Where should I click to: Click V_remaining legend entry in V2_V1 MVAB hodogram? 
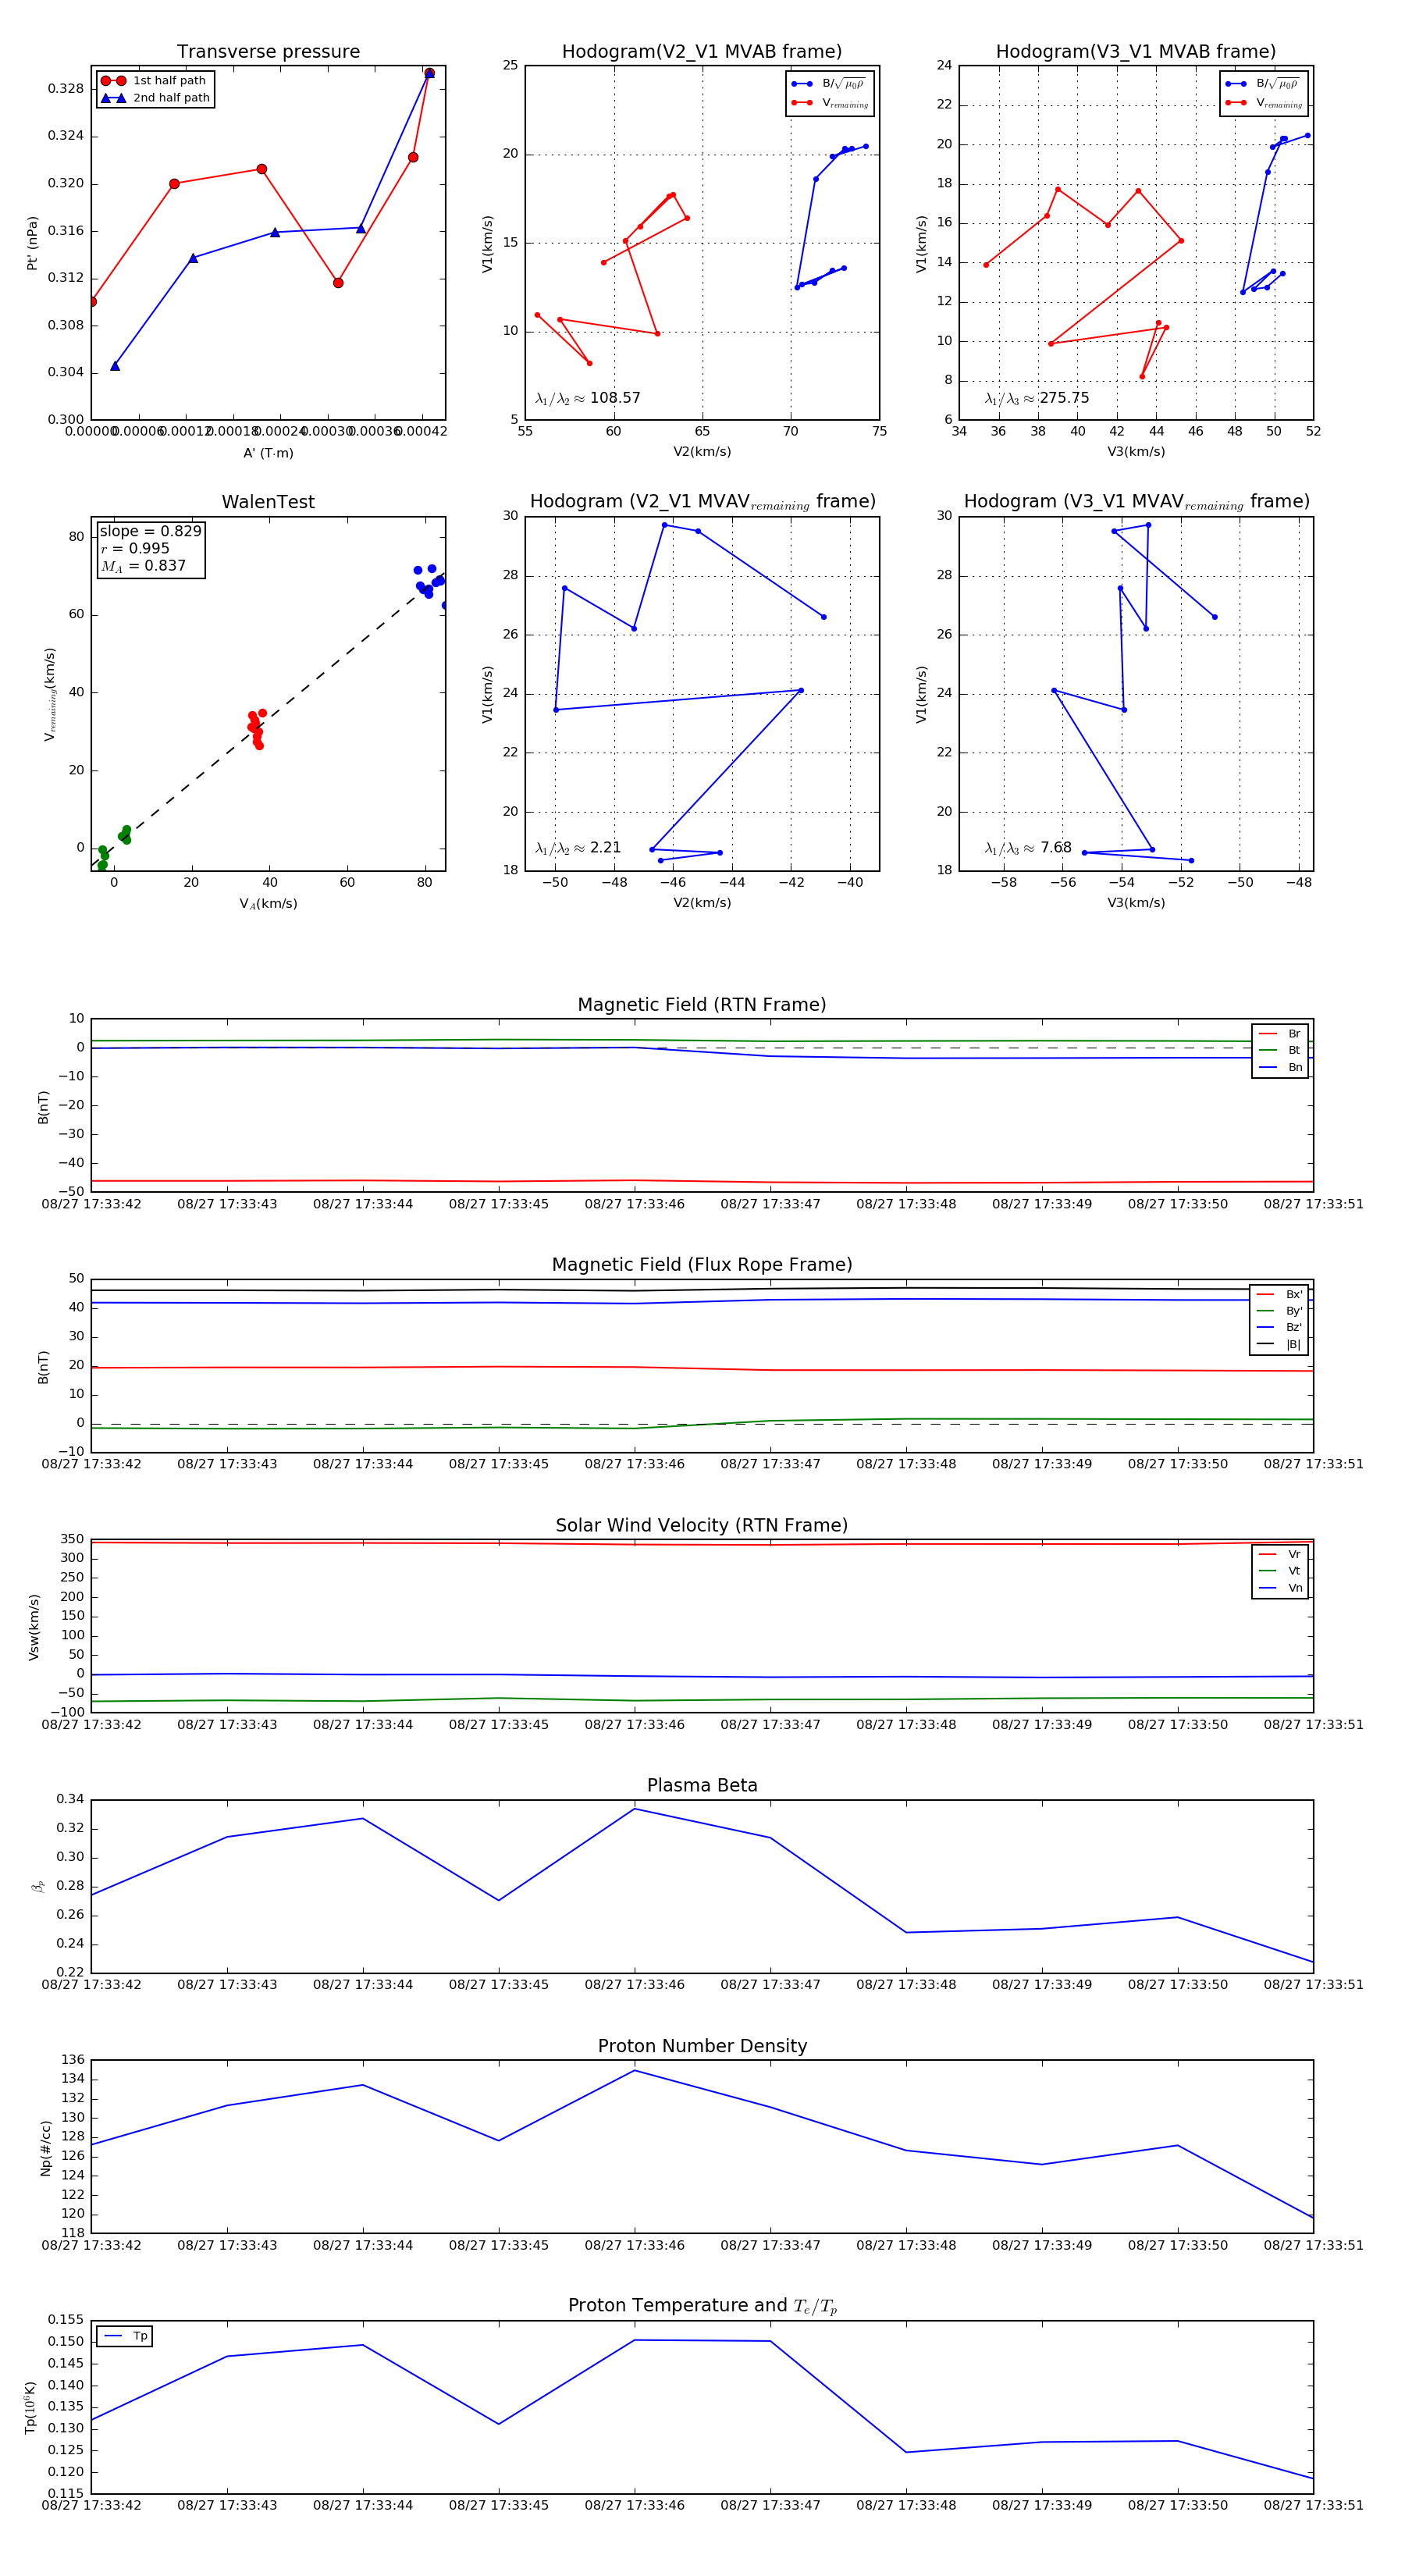point(830,103)
